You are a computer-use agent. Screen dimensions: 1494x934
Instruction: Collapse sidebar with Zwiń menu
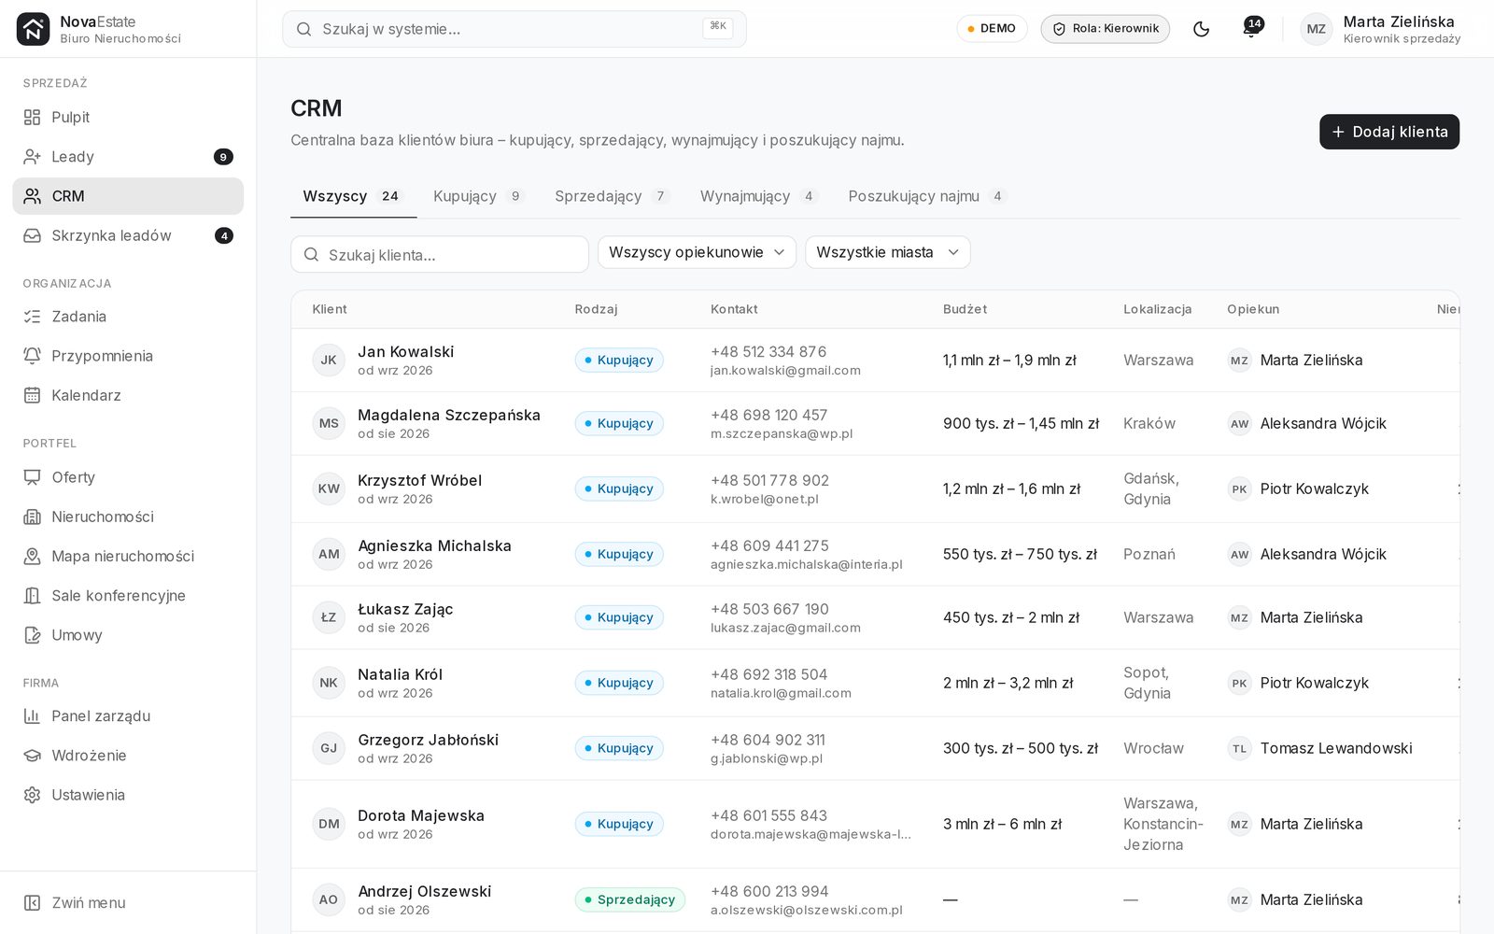128,903
